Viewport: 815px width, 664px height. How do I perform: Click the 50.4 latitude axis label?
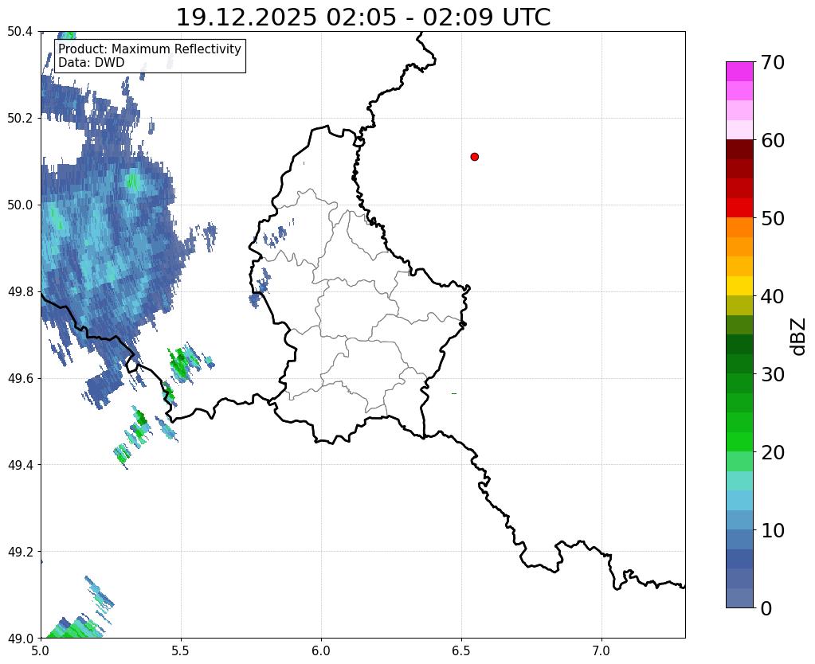pos(20,32)
